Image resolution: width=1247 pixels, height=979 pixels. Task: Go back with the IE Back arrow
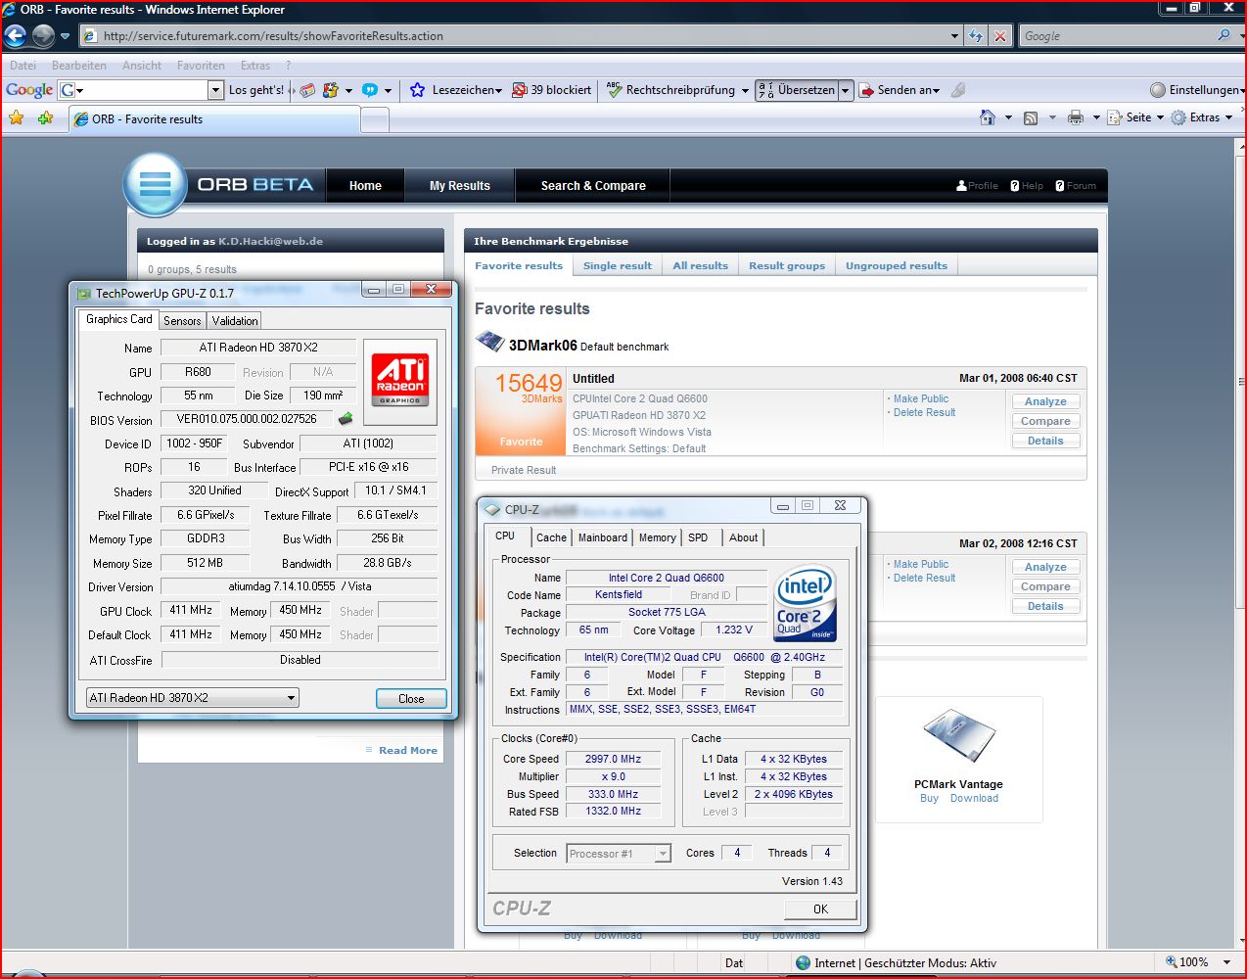pyautogui.click(x=16, y=36)
